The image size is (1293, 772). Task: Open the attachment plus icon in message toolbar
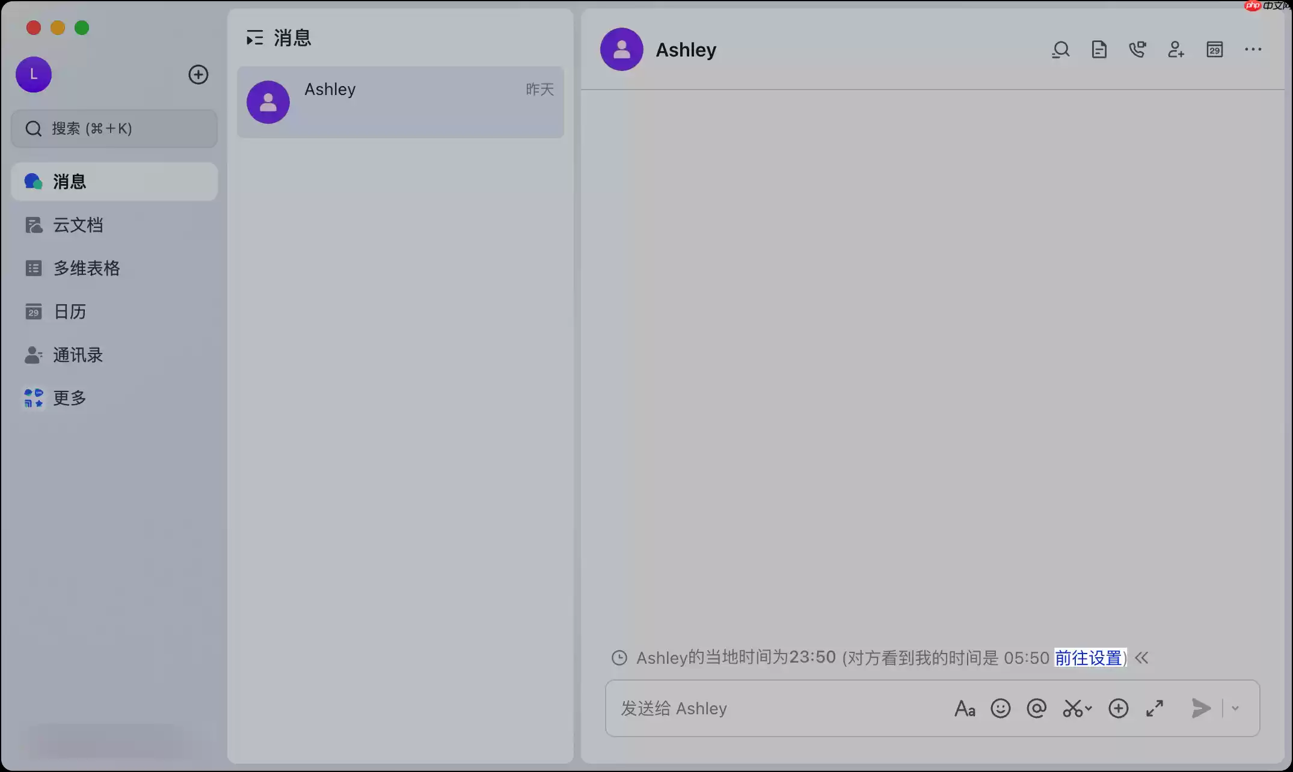(1119, 708)
